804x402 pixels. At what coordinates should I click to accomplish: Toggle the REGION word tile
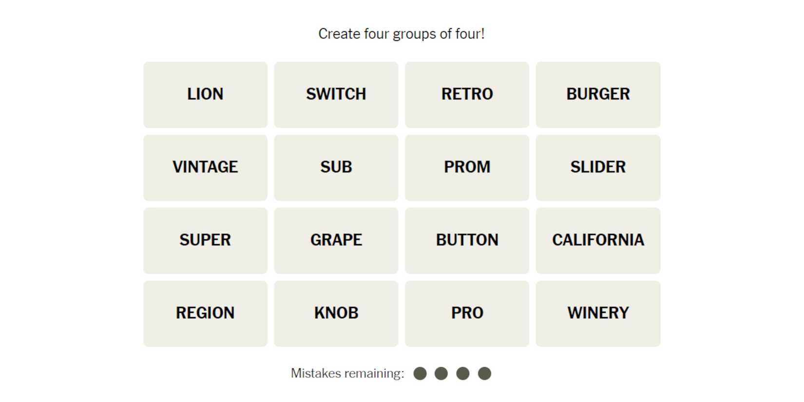(205, 313)
